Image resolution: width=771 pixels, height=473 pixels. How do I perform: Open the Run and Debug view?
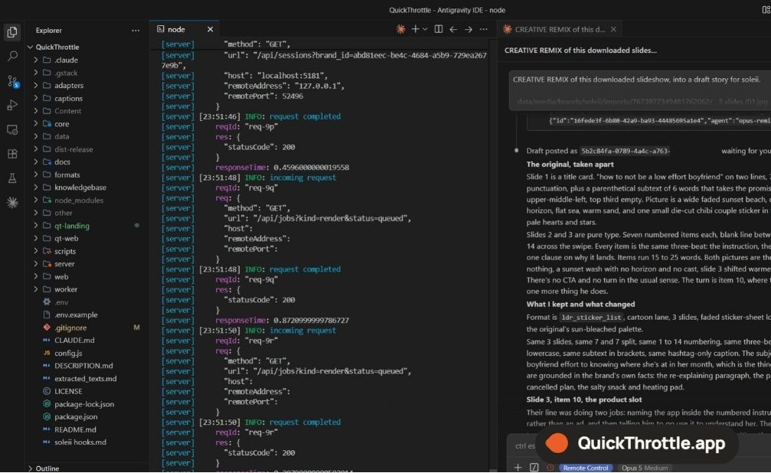click(x=12, y=105)
